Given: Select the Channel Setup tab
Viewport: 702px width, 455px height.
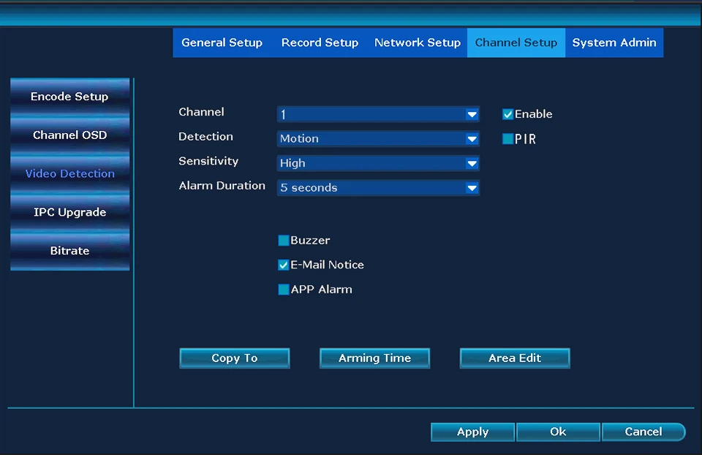Looking at the screenshot, I should pos(516,42).
